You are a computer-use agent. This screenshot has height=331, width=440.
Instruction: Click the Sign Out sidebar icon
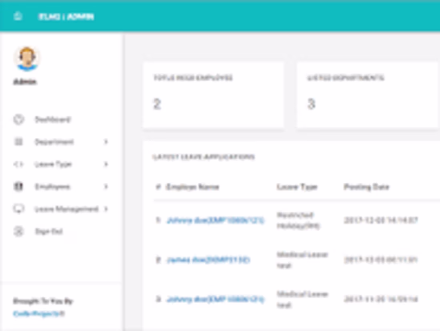click(x=18, y=232)
